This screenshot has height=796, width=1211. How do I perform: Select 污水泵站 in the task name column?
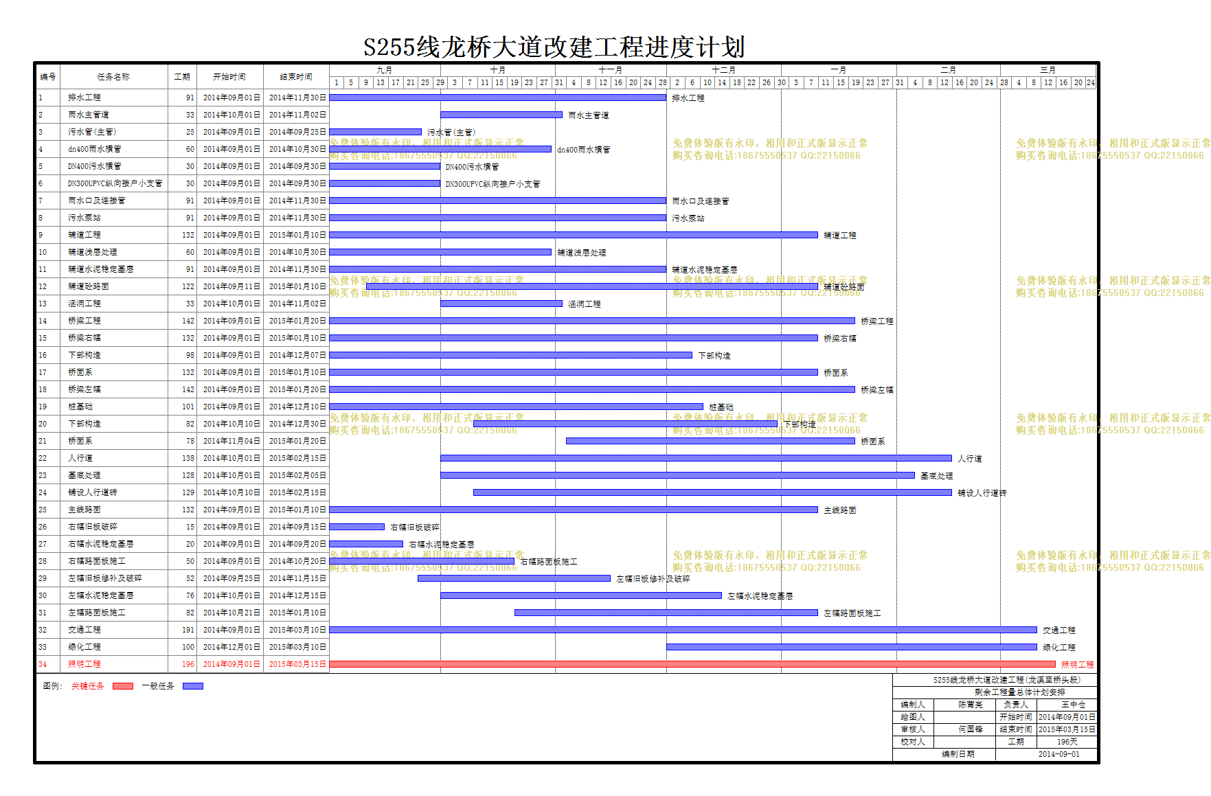[x=84, y=218]
